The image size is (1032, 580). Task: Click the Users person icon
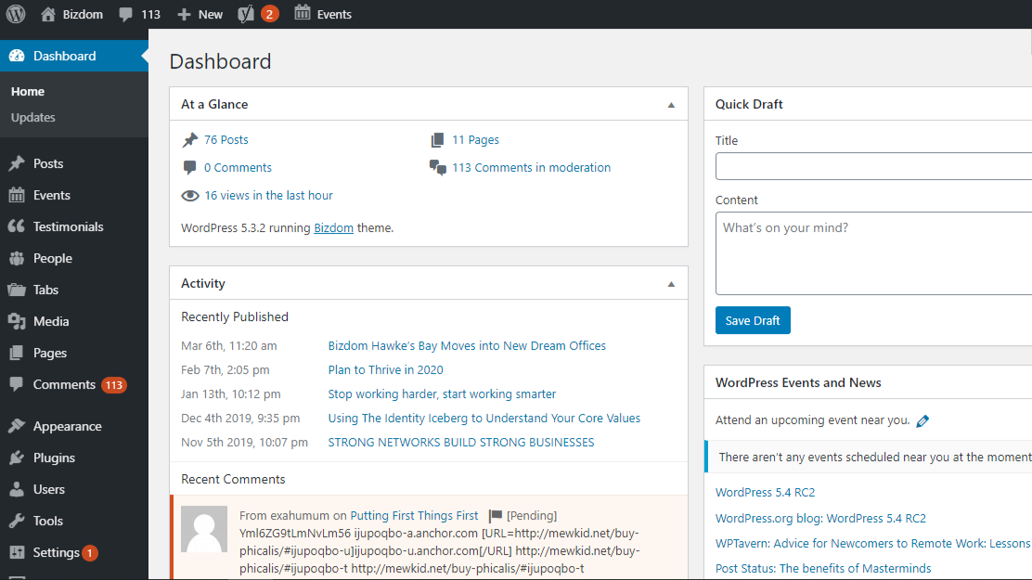tap(17, 489)
